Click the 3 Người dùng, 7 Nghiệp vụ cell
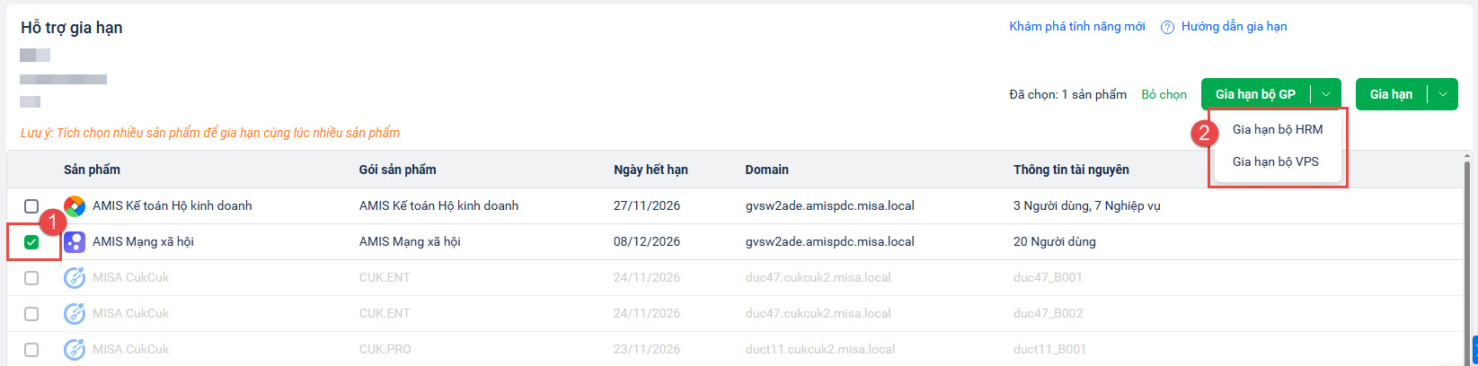Screen dimensions: 1478x366 (x=1086, y=205)
